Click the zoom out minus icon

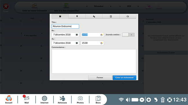click(x=142, y=100)
